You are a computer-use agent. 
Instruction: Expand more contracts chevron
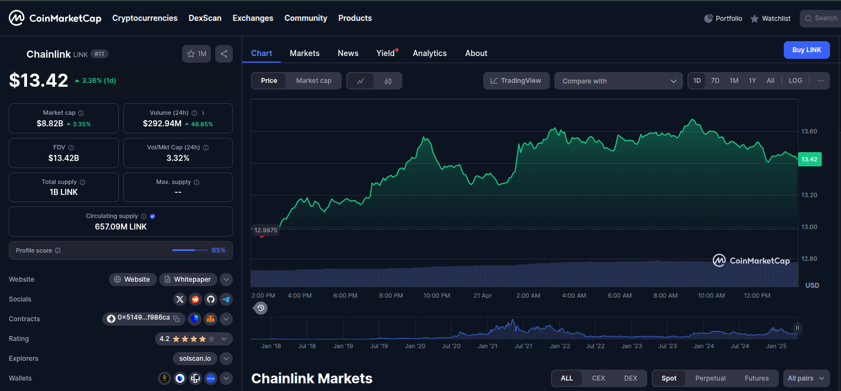click(226, 319)
